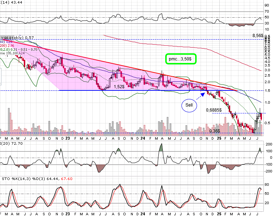This screenshot has height=216, width=276.
Task: Click the green pmc...3,50$ annotation box
Action: [x=181, y=59]
